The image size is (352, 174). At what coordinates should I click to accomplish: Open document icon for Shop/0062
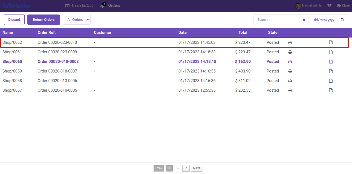331,42
